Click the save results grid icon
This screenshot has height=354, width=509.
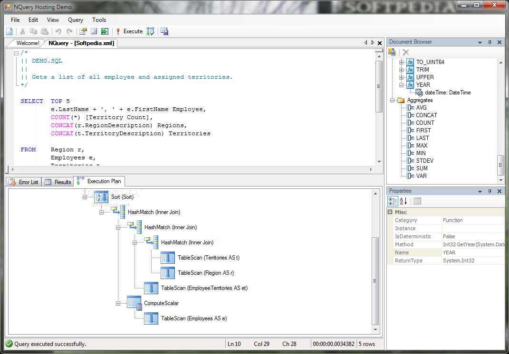[164, 31]
